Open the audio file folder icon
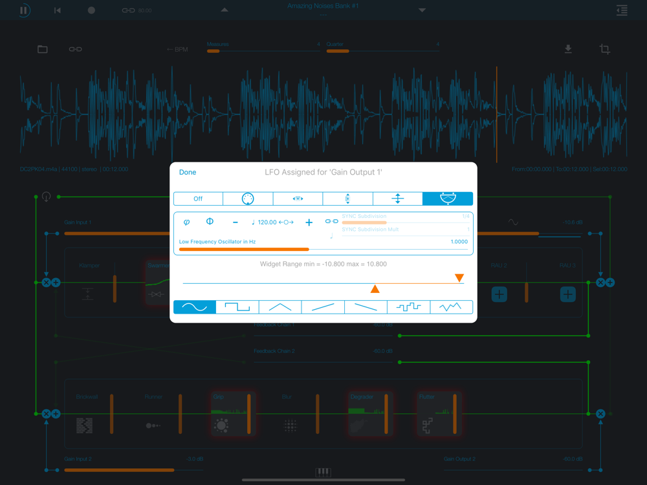 (x=43, y=49)
